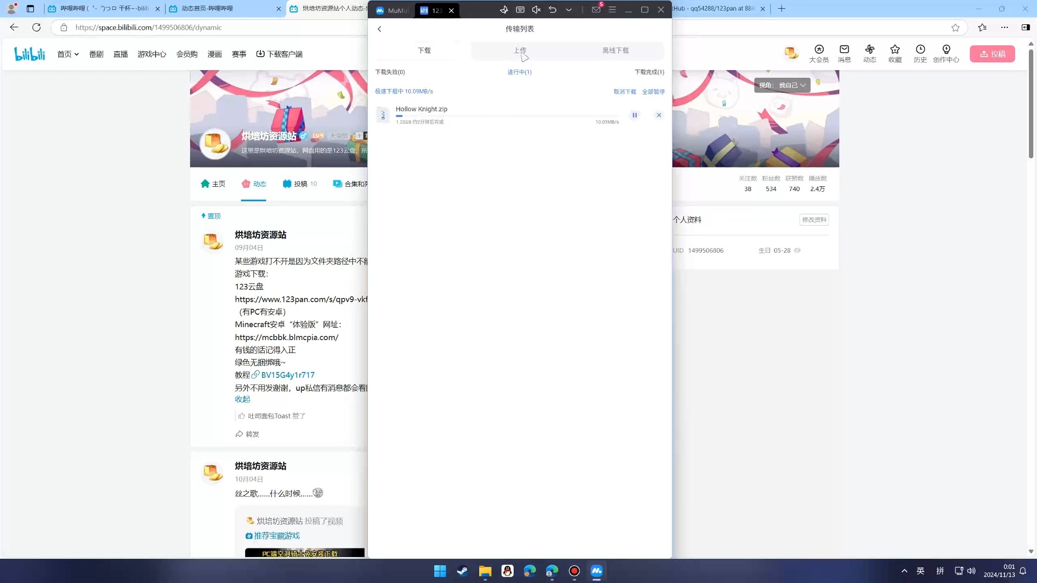Click the 修改资料 button

tap(814, 220)
